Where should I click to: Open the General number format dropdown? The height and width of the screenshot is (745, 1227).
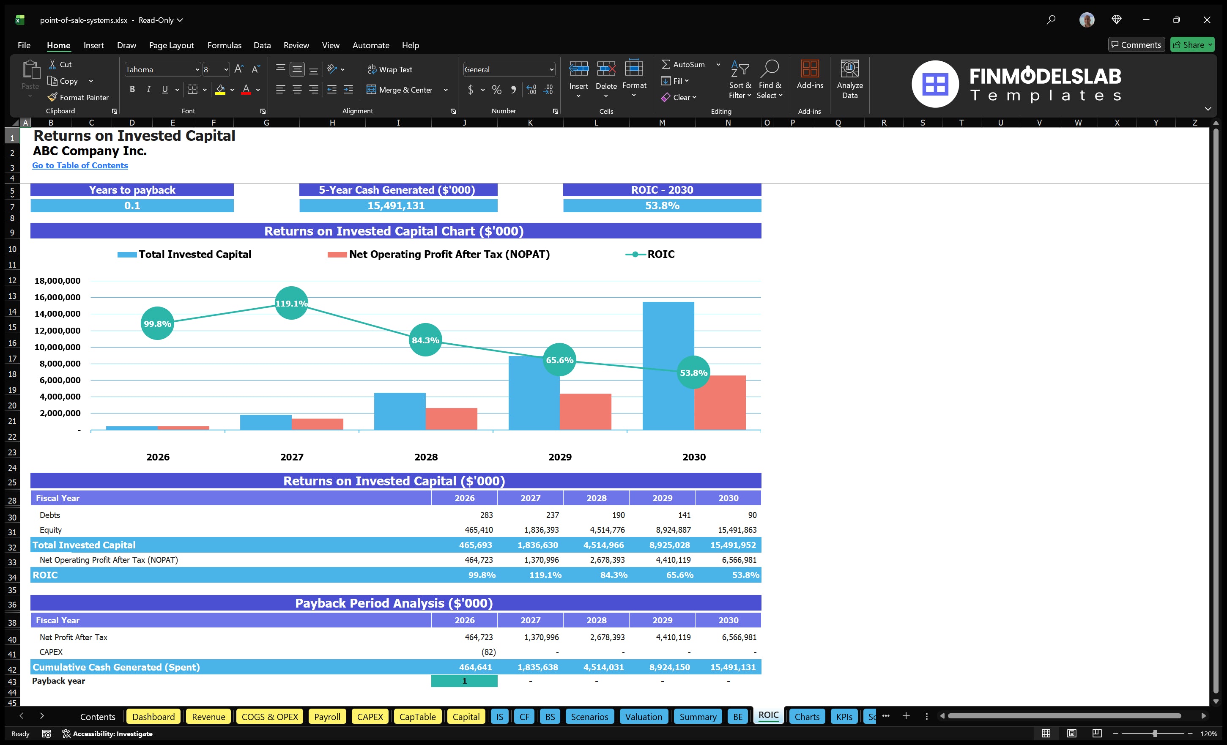(x=551, y=69)
